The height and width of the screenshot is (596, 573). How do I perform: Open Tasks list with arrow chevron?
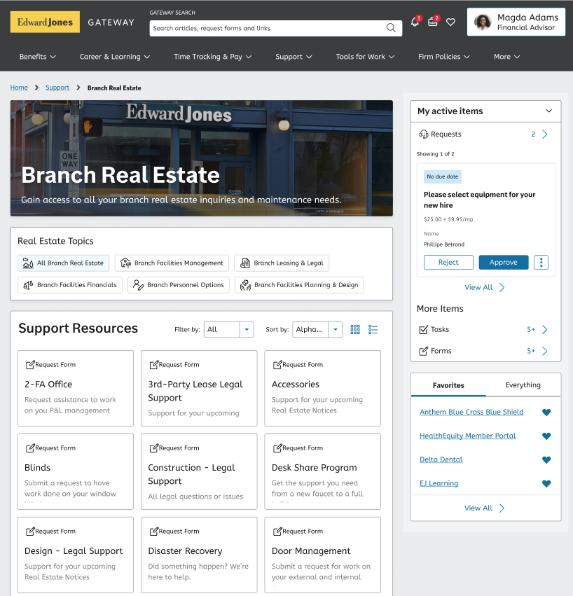[x=544, y=330]
